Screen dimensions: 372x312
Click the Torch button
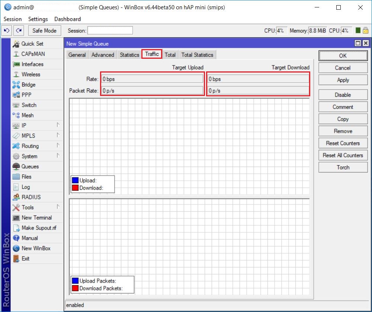(343, 167)
